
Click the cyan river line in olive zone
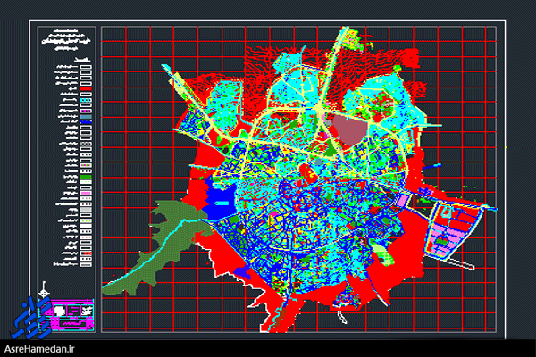(152, 259)
